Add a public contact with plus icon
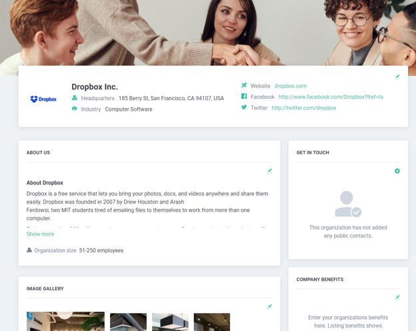The width and height of the screenshot is (416, 331). tap(397, 171)
